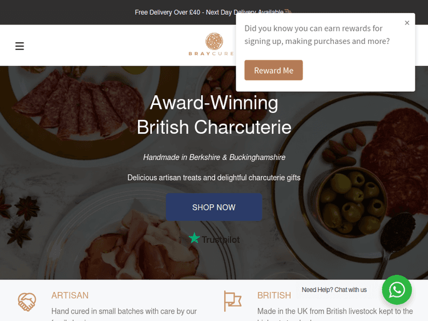428x321 pixels.
Task: Select the BRITISH heading
Action: pos(274,295)
